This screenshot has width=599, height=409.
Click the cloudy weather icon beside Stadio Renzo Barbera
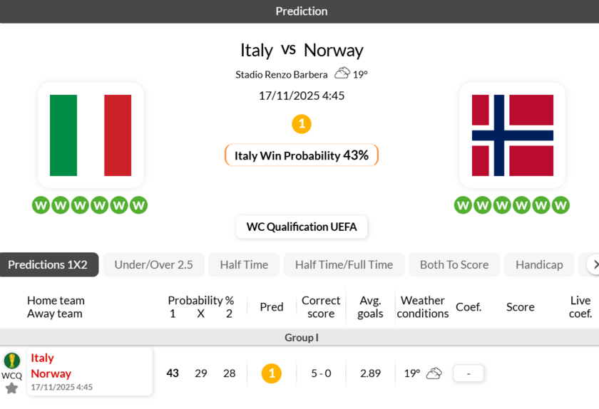click(342, 73)
